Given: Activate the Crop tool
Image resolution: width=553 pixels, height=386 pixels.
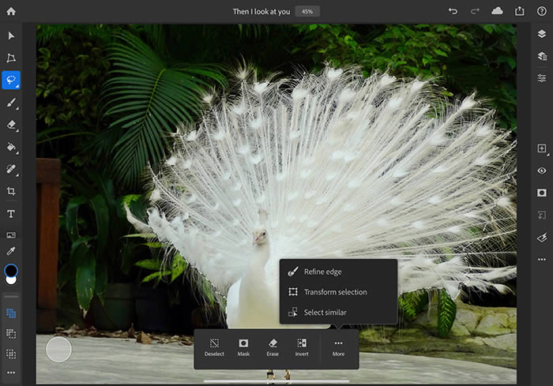Looking at the screenshot, I should pyautogui.click(x=11, y=191).
